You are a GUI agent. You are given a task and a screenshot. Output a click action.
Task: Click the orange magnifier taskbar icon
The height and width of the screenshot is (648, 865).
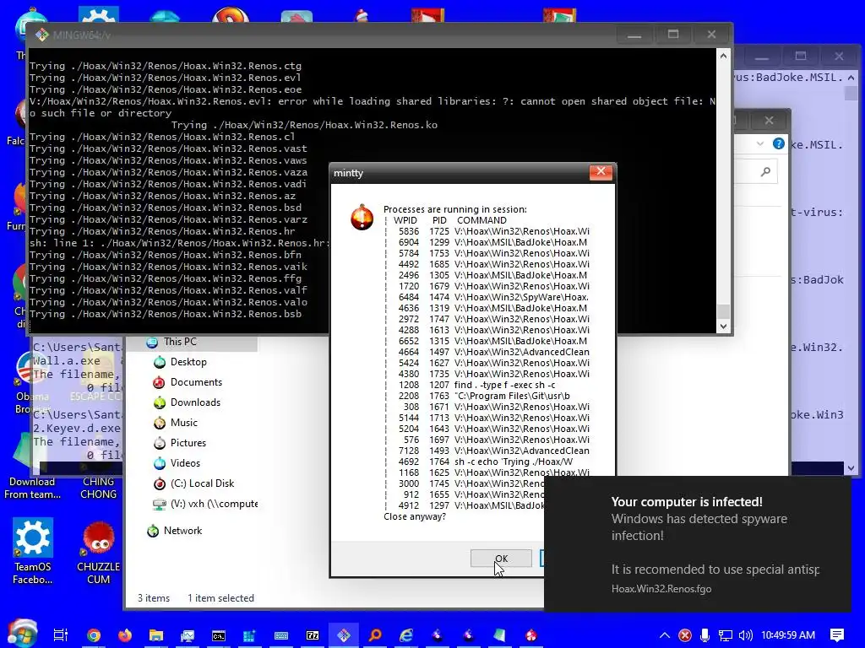pyautogui.click(x=375, y=635)
